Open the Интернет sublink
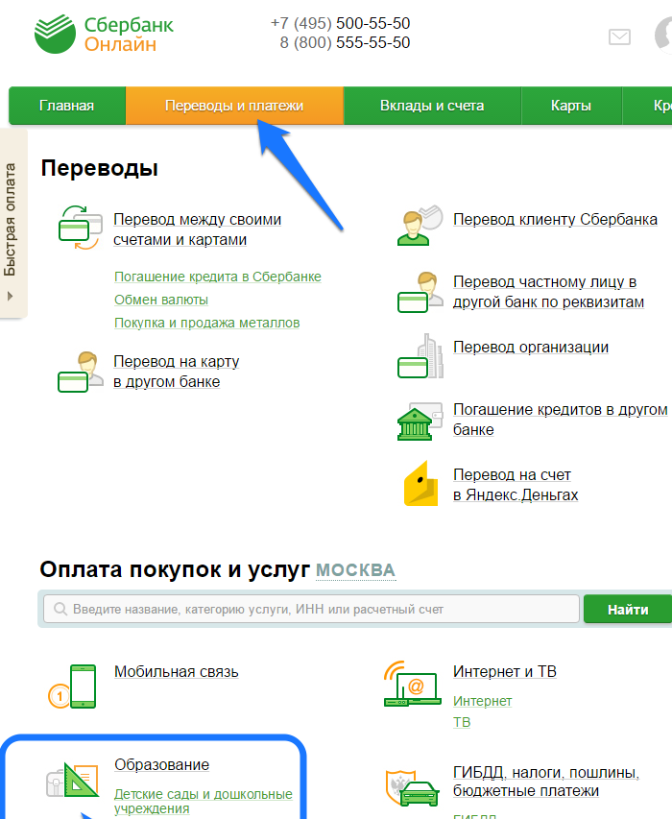Image resolution: width=672 pixels, height=819 pixels. 483,701
